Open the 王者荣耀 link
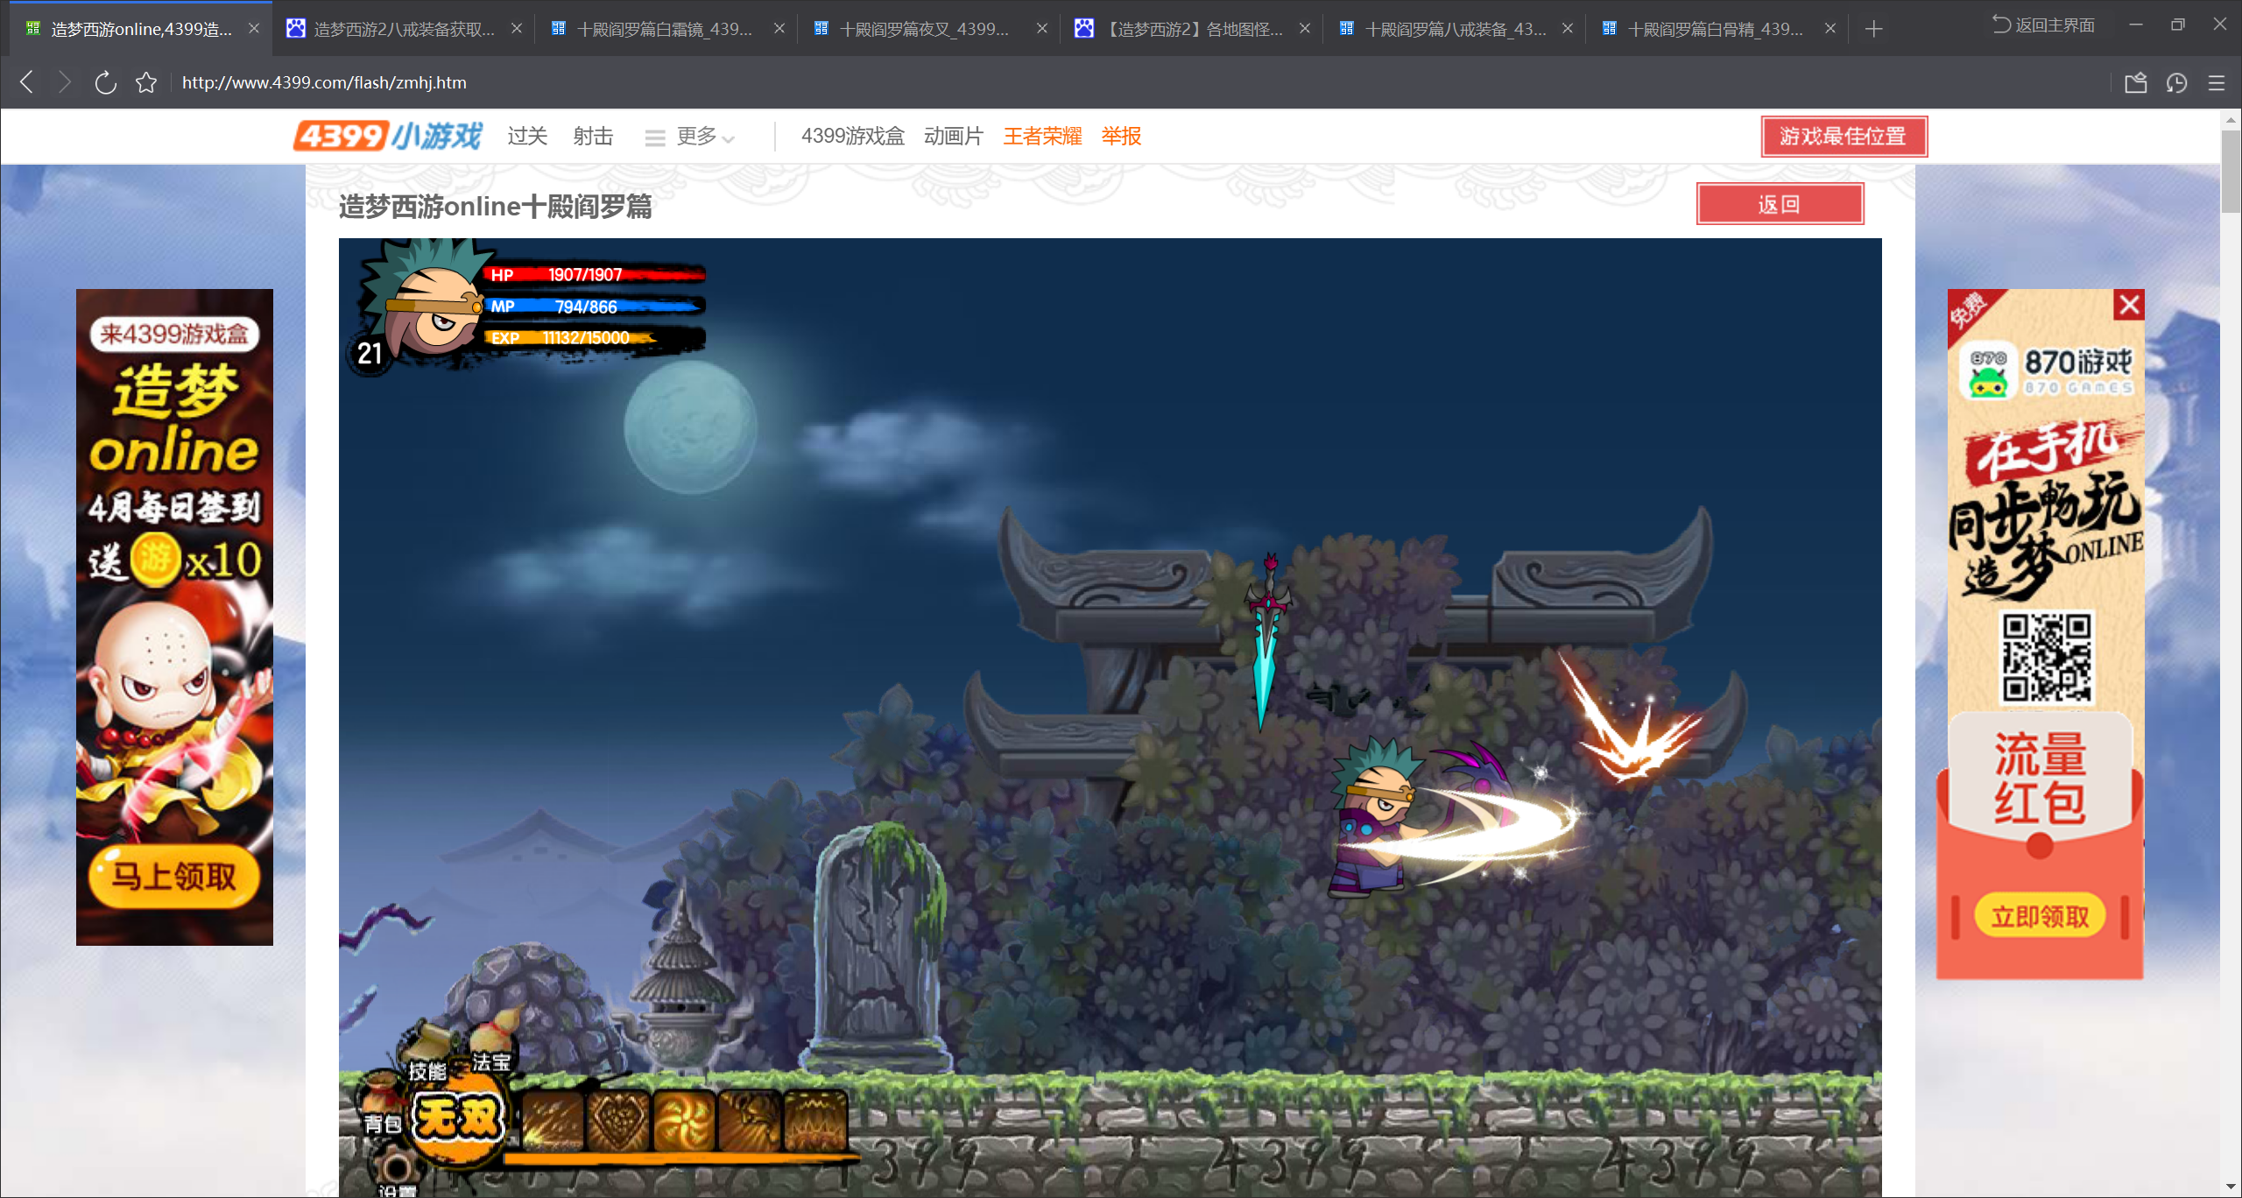The width and height of the screenshot is (2242, 1198). (x=1042, y=137)
